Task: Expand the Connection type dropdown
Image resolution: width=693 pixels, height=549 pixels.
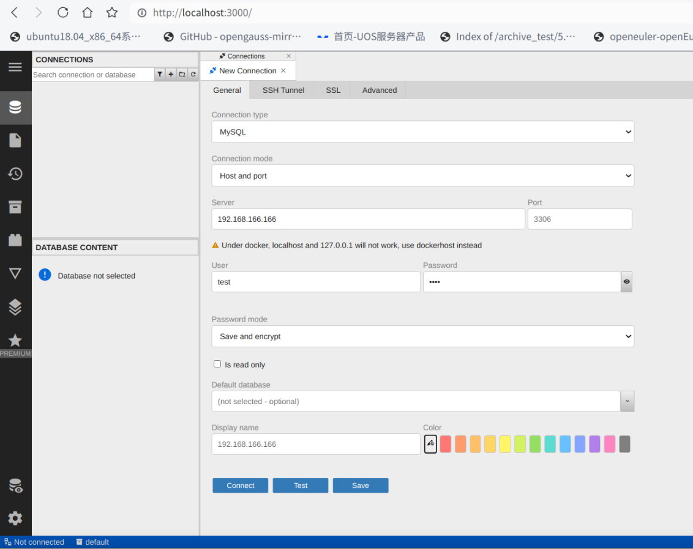Action: (422, 132)
